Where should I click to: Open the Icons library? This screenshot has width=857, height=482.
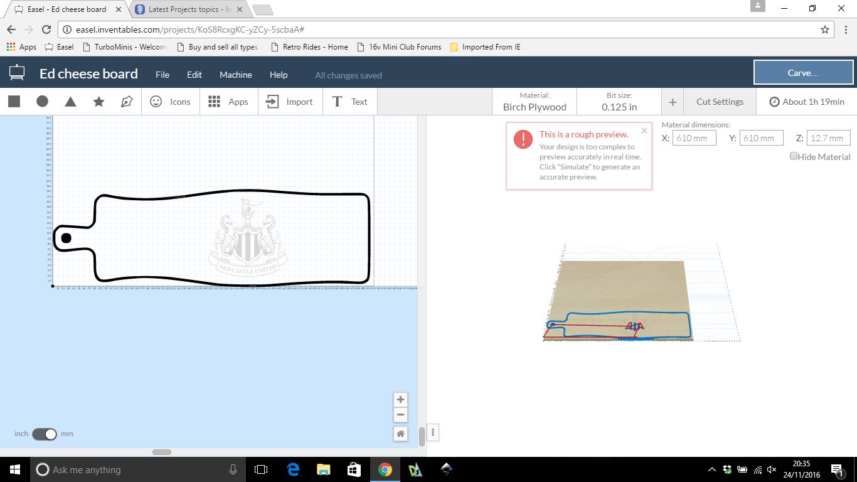[170, 102]
